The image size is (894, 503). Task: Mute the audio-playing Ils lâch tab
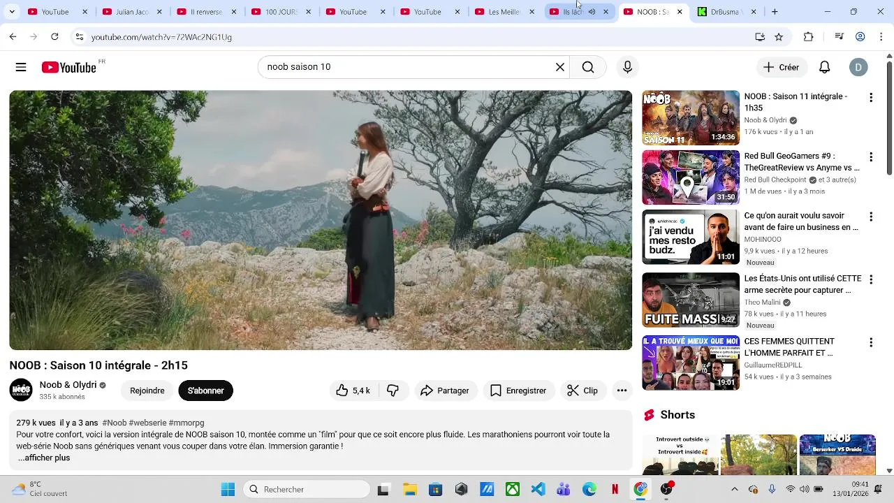click(x=592, y=12)
